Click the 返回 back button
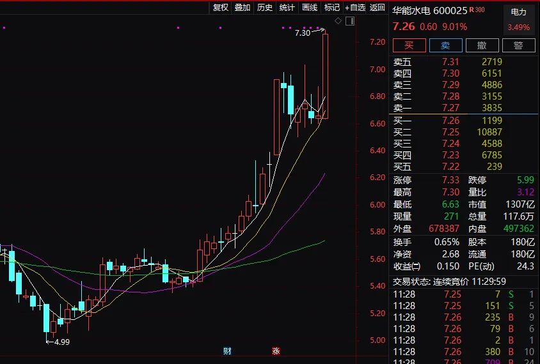 point(377,8)
